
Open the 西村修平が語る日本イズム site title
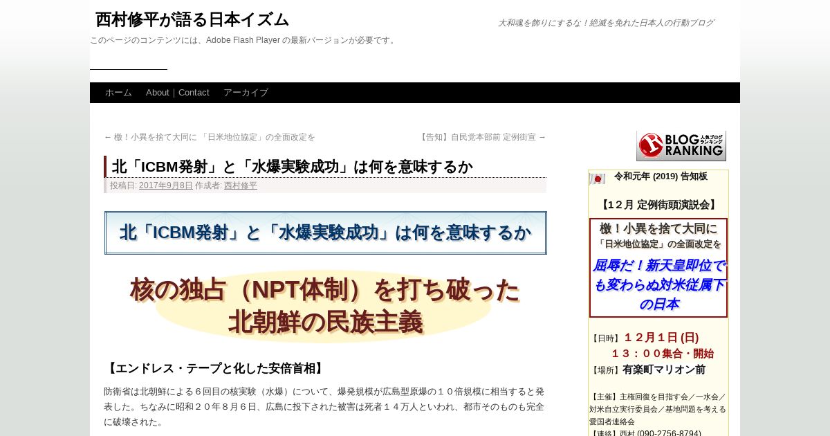tap(192, 19)
